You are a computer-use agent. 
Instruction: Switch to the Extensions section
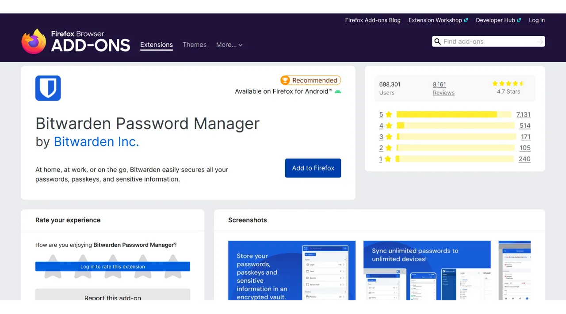157,45
